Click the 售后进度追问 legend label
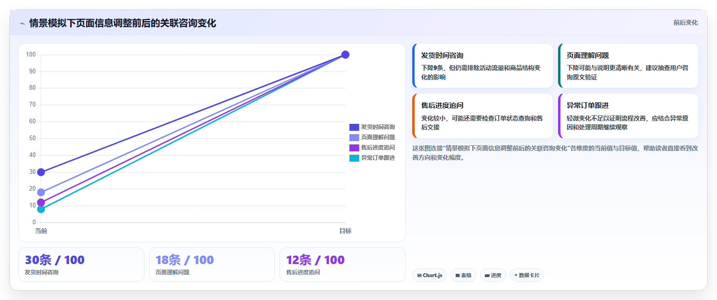The width and height of the screenshot is (717, 300). (378, 148)
